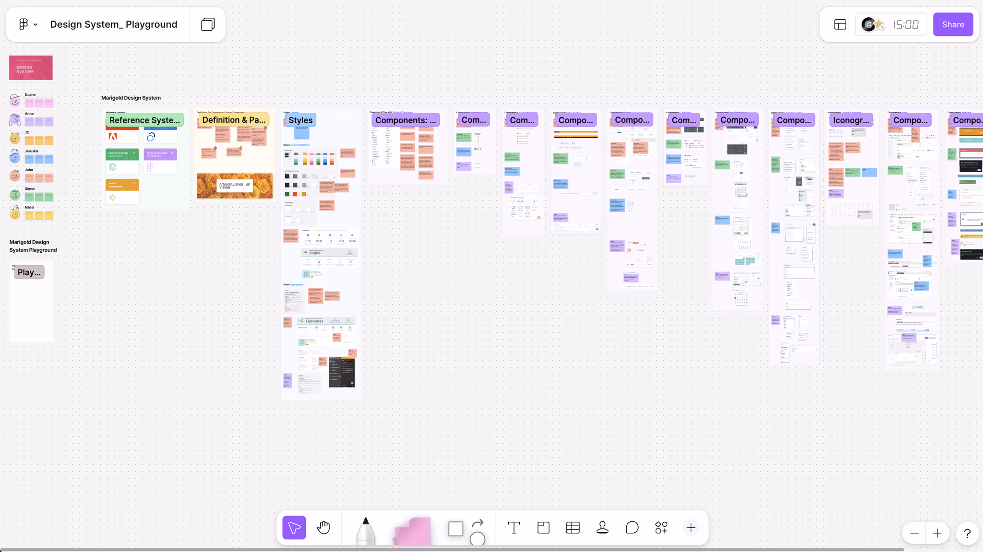The image size is (983, 552).
Task: Click the Insights widget in Styles
Action: (x=329, y=252)
